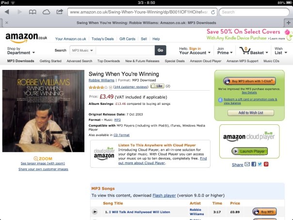Screen dimensions: 293x220
Task: Open a new tab with plus button
Action: (x=288, y=23)
